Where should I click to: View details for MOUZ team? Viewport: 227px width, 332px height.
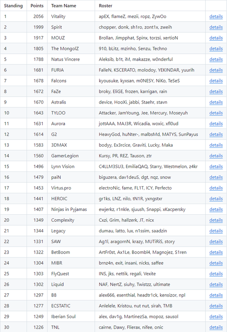(216, 38)
